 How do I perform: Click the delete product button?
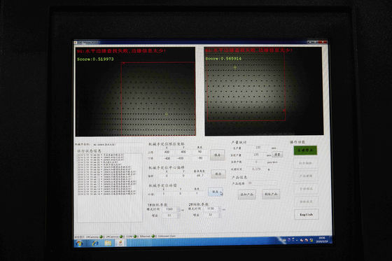coord(271,194)
